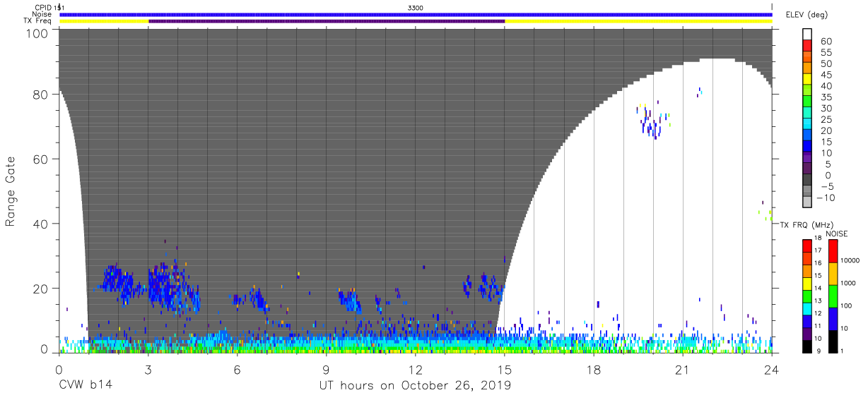Screen dimensions: 868x400
Task: Click the UT hours on October 26, 2019 title
Action: [415, 386]
